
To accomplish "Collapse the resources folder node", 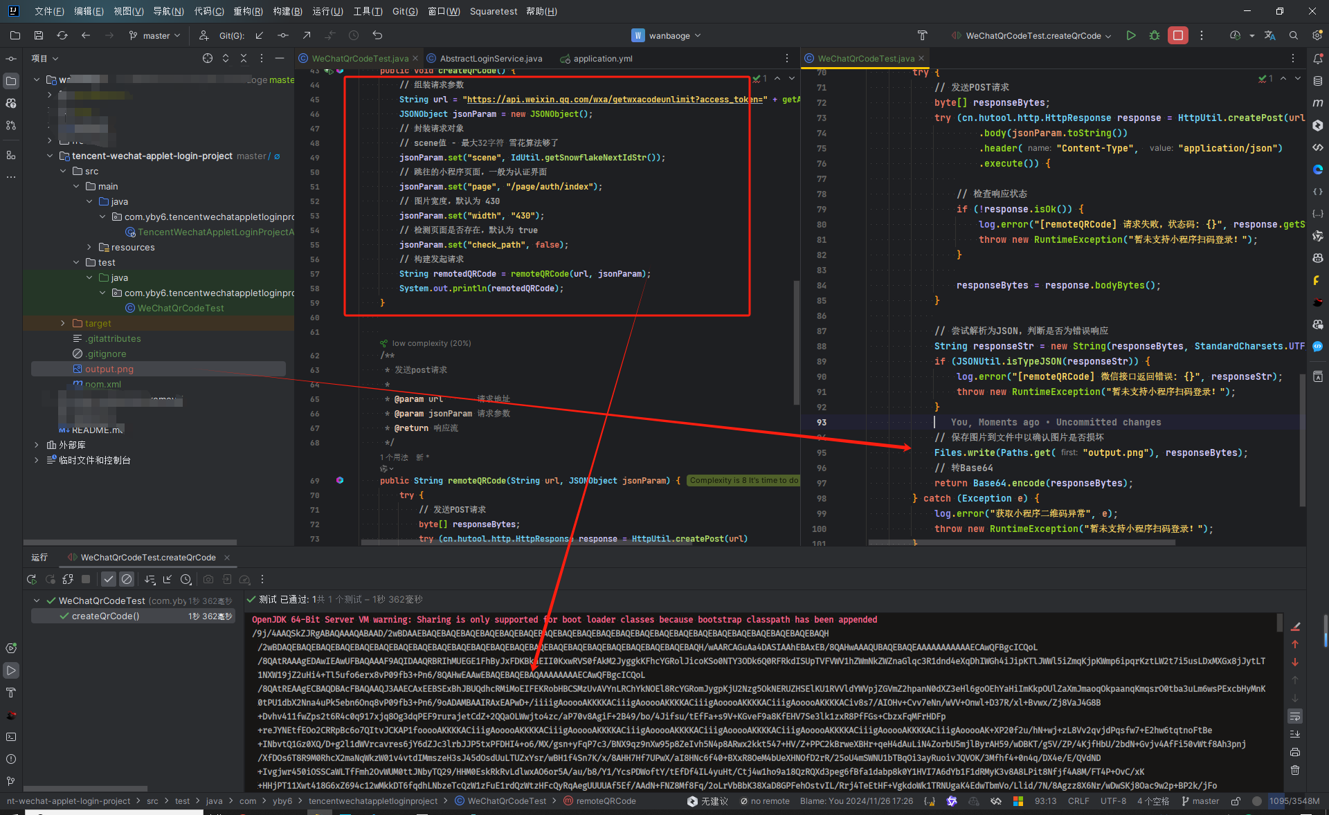I will coord(89,247).
